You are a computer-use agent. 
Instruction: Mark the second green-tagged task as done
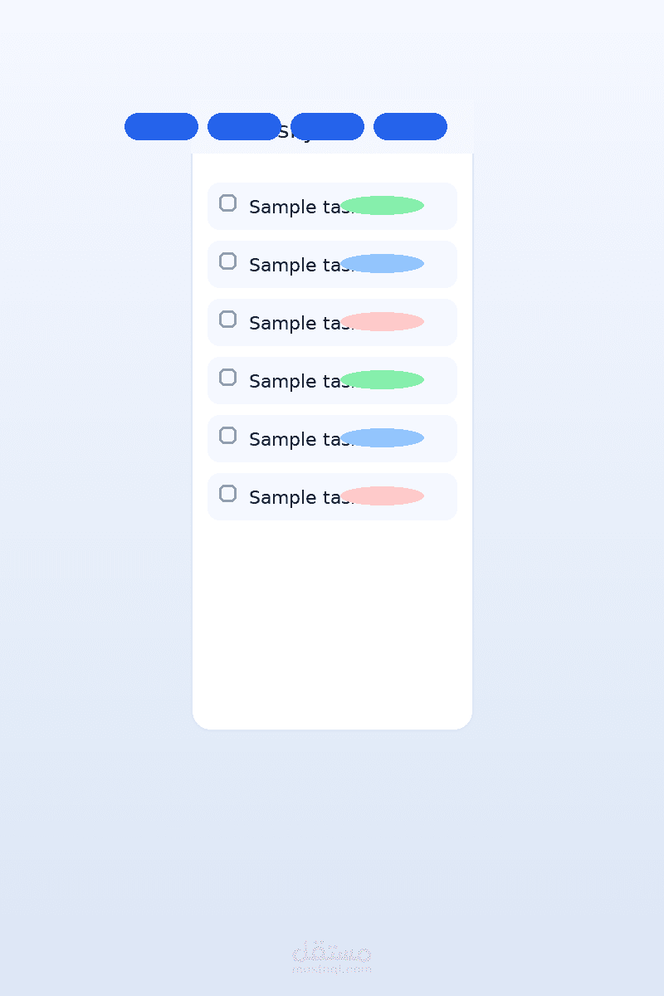pyautogui.click(x=227, y=378)
